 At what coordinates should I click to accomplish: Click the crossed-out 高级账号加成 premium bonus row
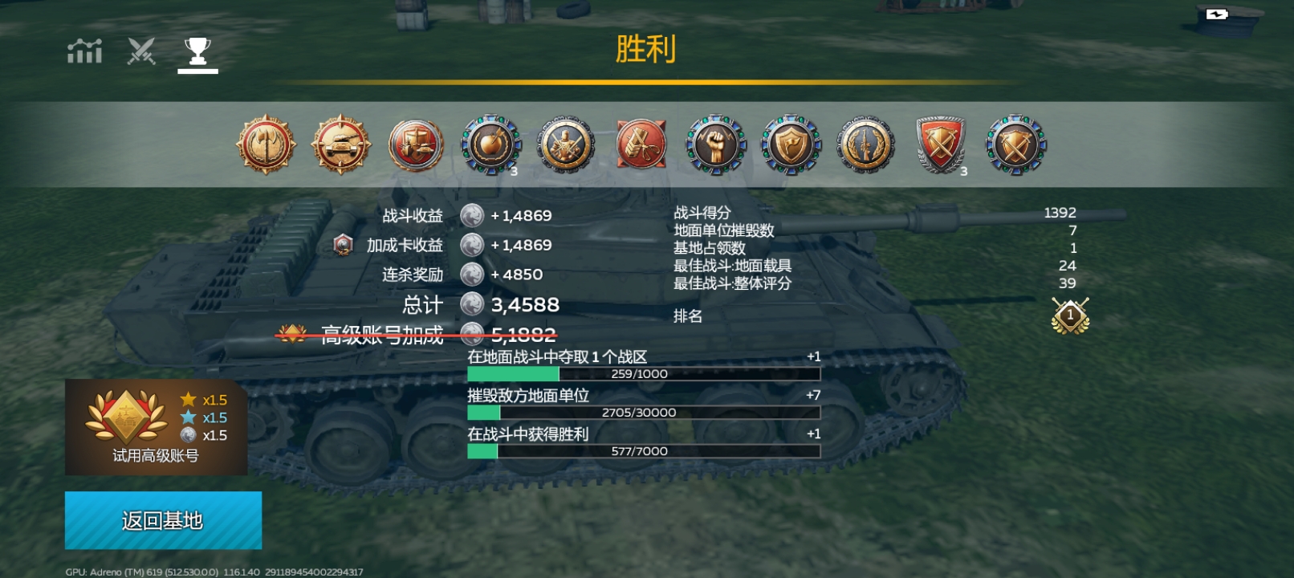[x=417, y=335]
